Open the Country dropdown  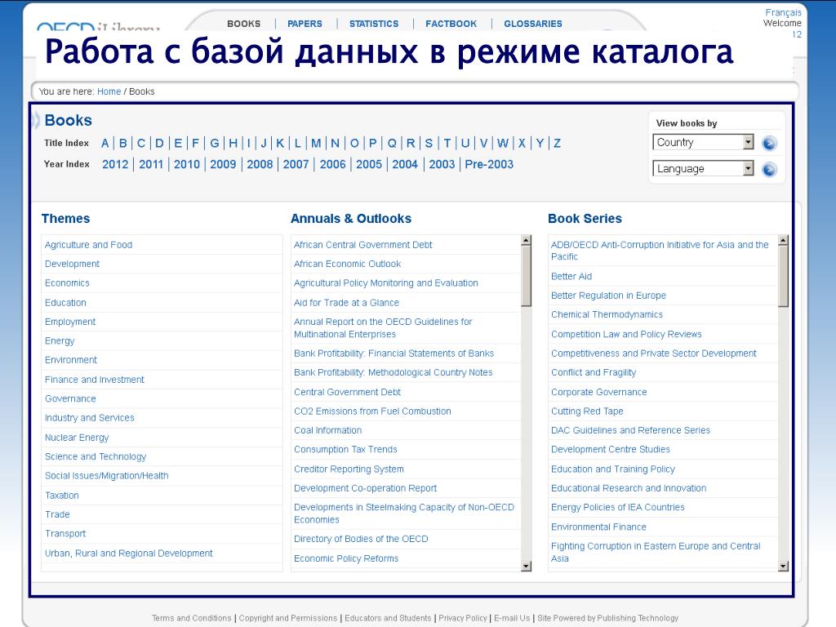pyautogui.click(x=703, y=142)
